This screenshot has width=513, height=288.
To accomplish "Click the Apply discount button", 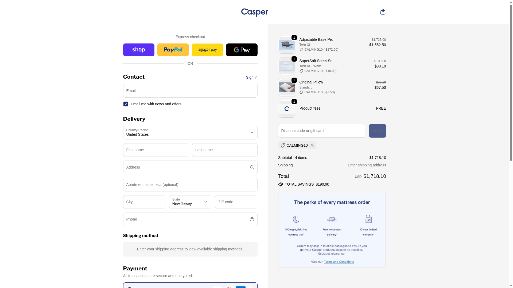I will 377,131.
